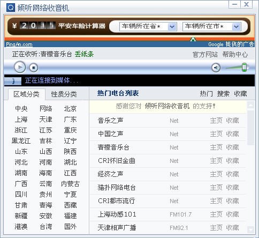Open 主页 for 中国之声

(216, 134)
